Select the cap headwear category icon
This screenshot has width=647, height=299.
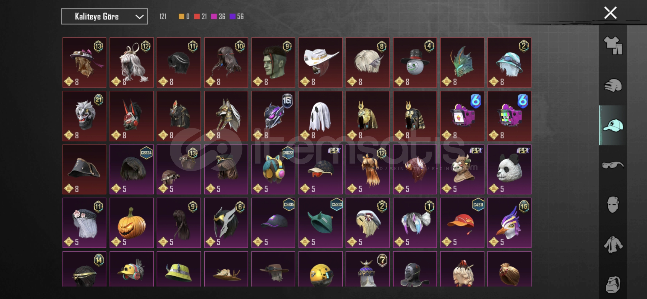(x=613, y=125)
